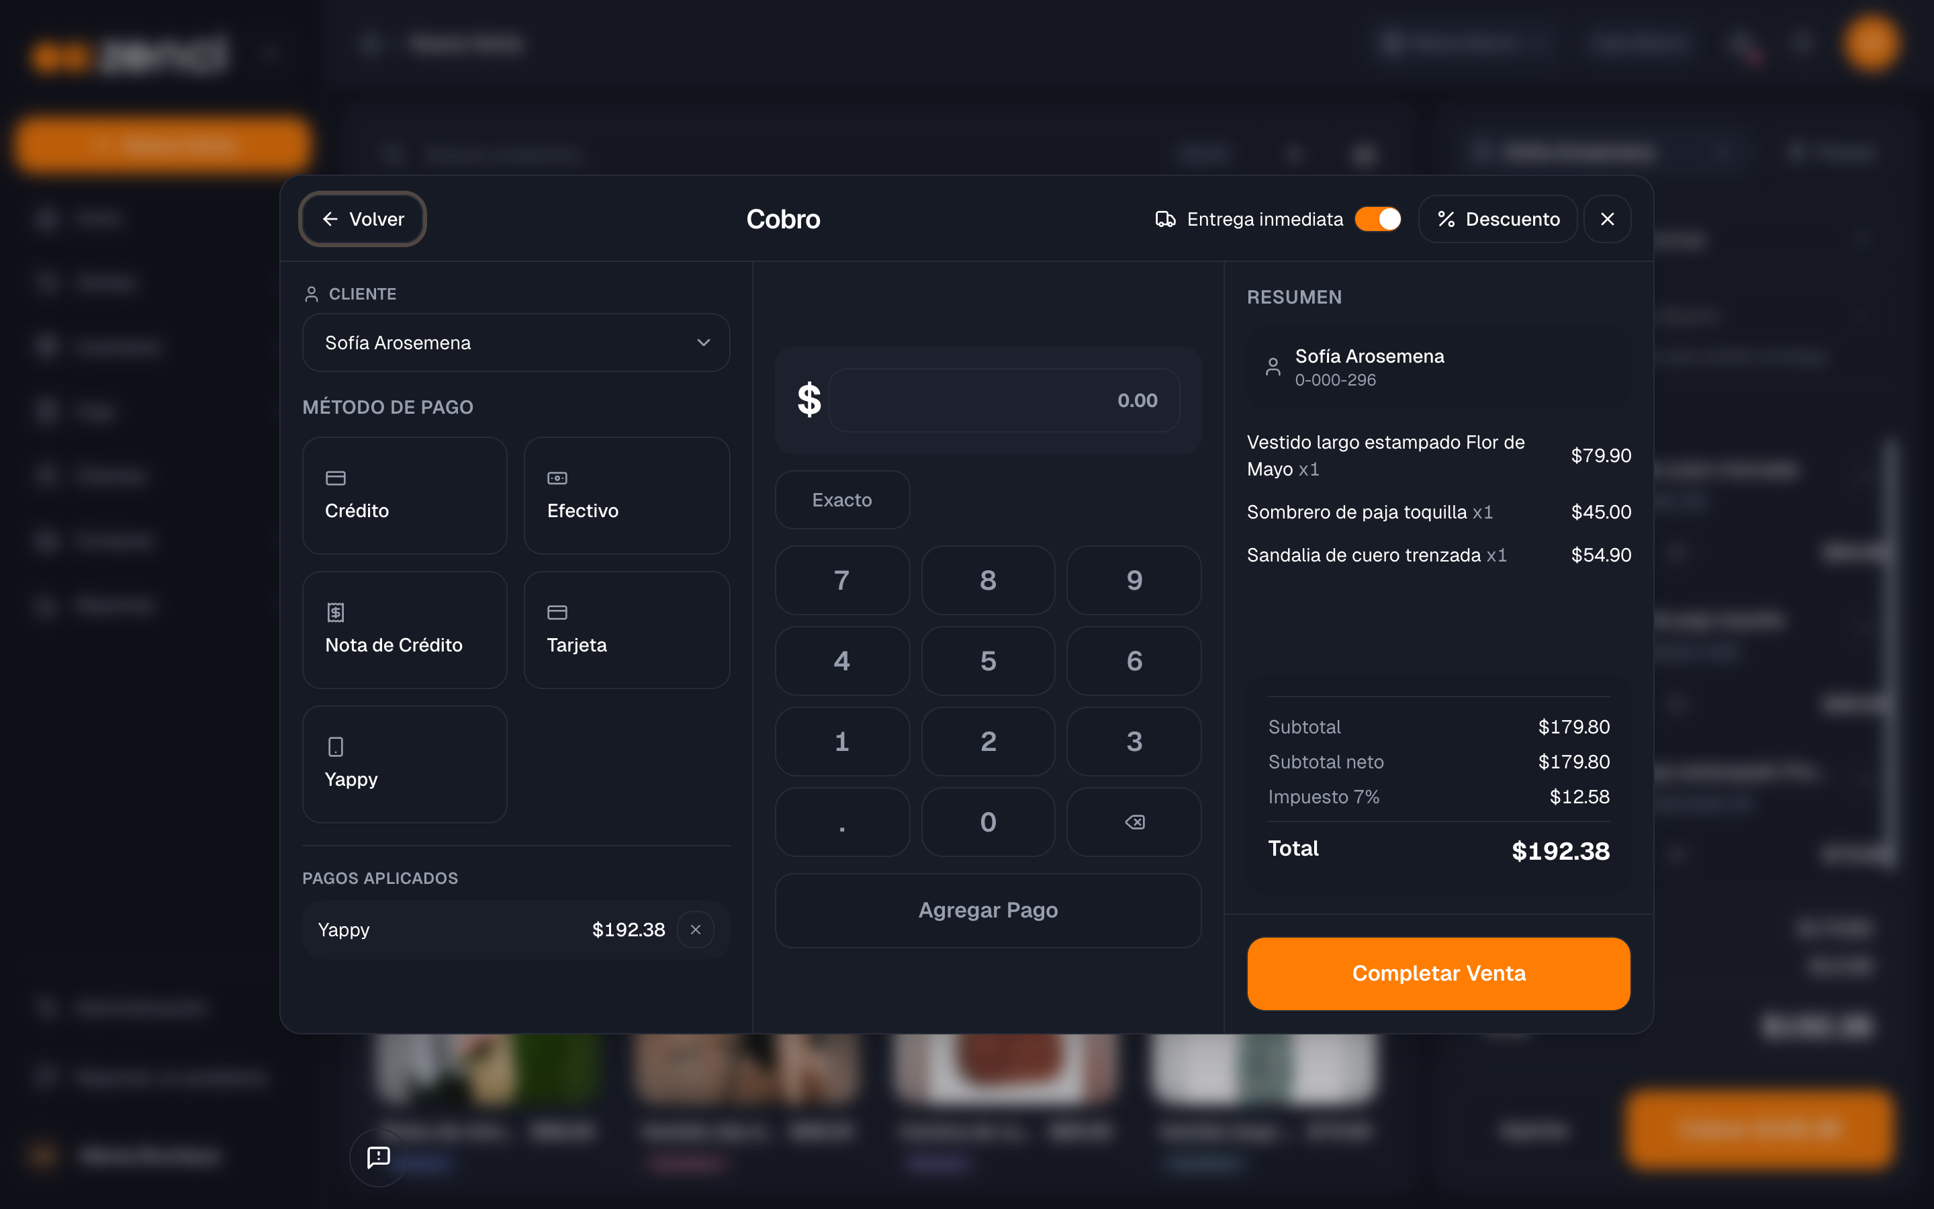Click the Exacto amount button
The width and height of the screenshot is (1934, 1209).
tap(841, 500)
